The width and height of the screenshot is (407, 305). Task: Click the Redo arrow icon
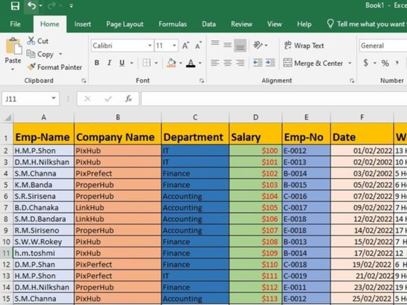pos(52,6)
